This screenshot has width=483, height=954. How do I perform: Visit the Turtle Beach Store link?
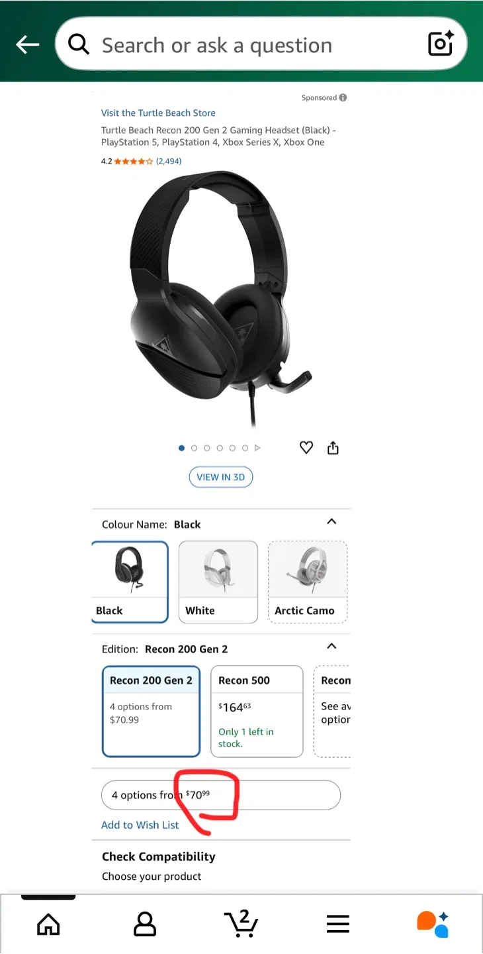158,113
